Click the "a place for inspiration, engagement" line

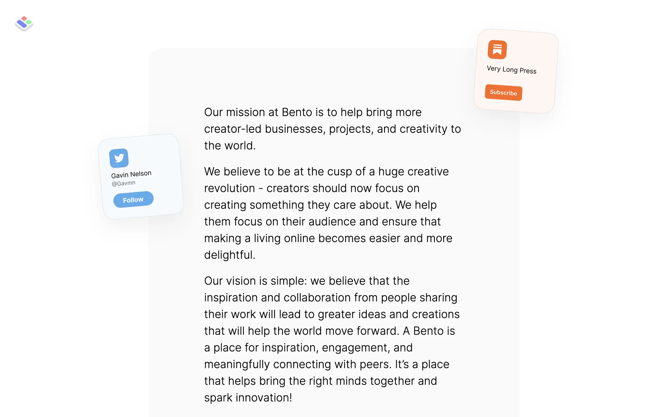[x=308, y=347]
